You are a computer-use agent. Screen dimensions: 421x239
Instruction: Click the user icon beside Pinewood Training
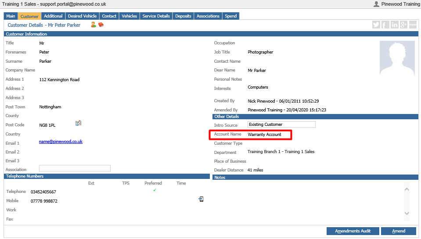tap(376, 4)
